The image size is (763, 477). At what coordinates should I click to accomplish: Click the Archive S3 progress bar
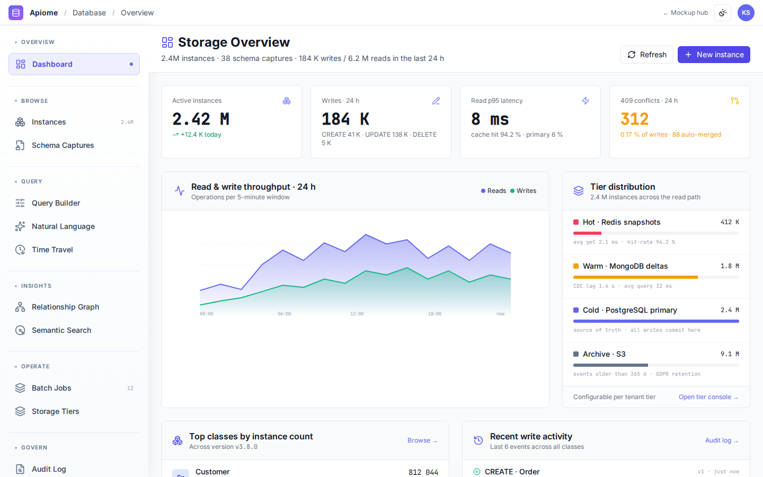(656, 365)
